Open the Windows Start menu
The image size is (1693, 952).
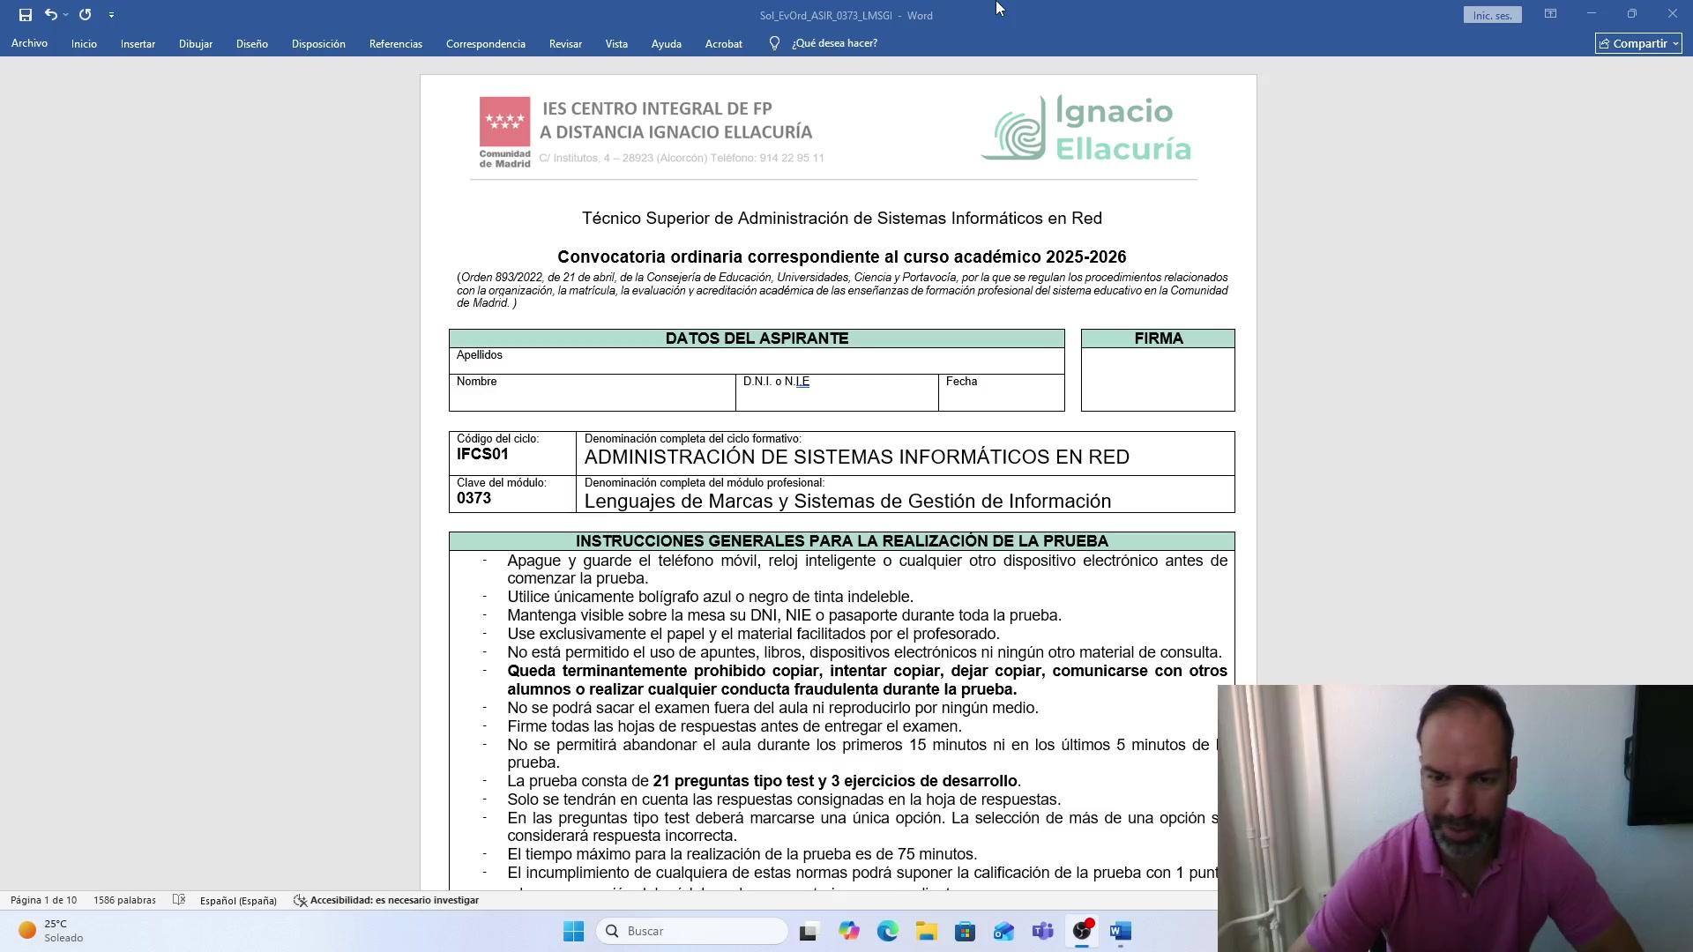pyautogui.click(x=574, y=931)
